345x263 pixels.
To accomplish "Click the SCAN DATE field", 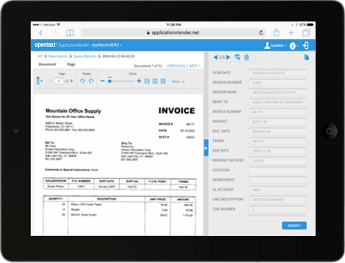I will tap(278, 73).
